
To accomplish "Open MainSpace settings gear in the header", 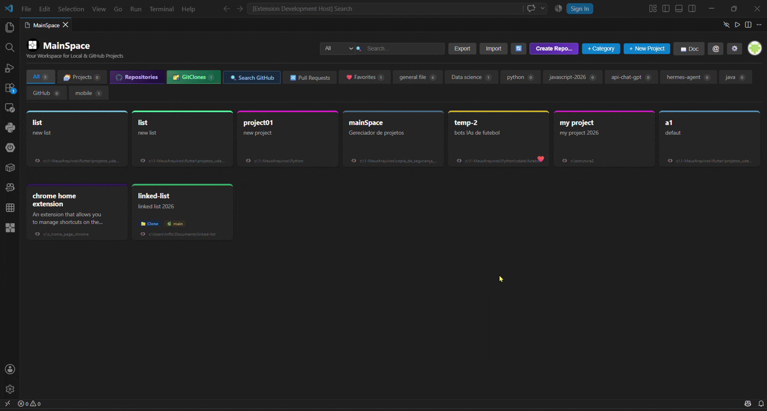I will tap(735, 48).
